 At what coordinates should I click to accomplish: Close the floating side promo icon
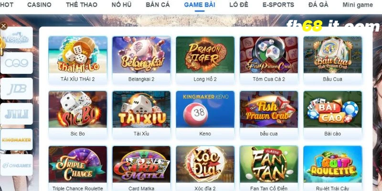click(x=3, y=26)
